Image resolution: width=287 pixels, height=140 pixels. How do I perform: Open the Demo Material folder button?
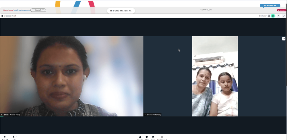click(121, 11)
